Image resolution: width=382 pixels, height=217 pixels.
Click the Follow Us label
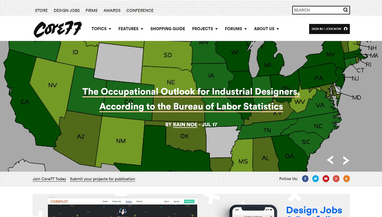click(x=289, y=179)
